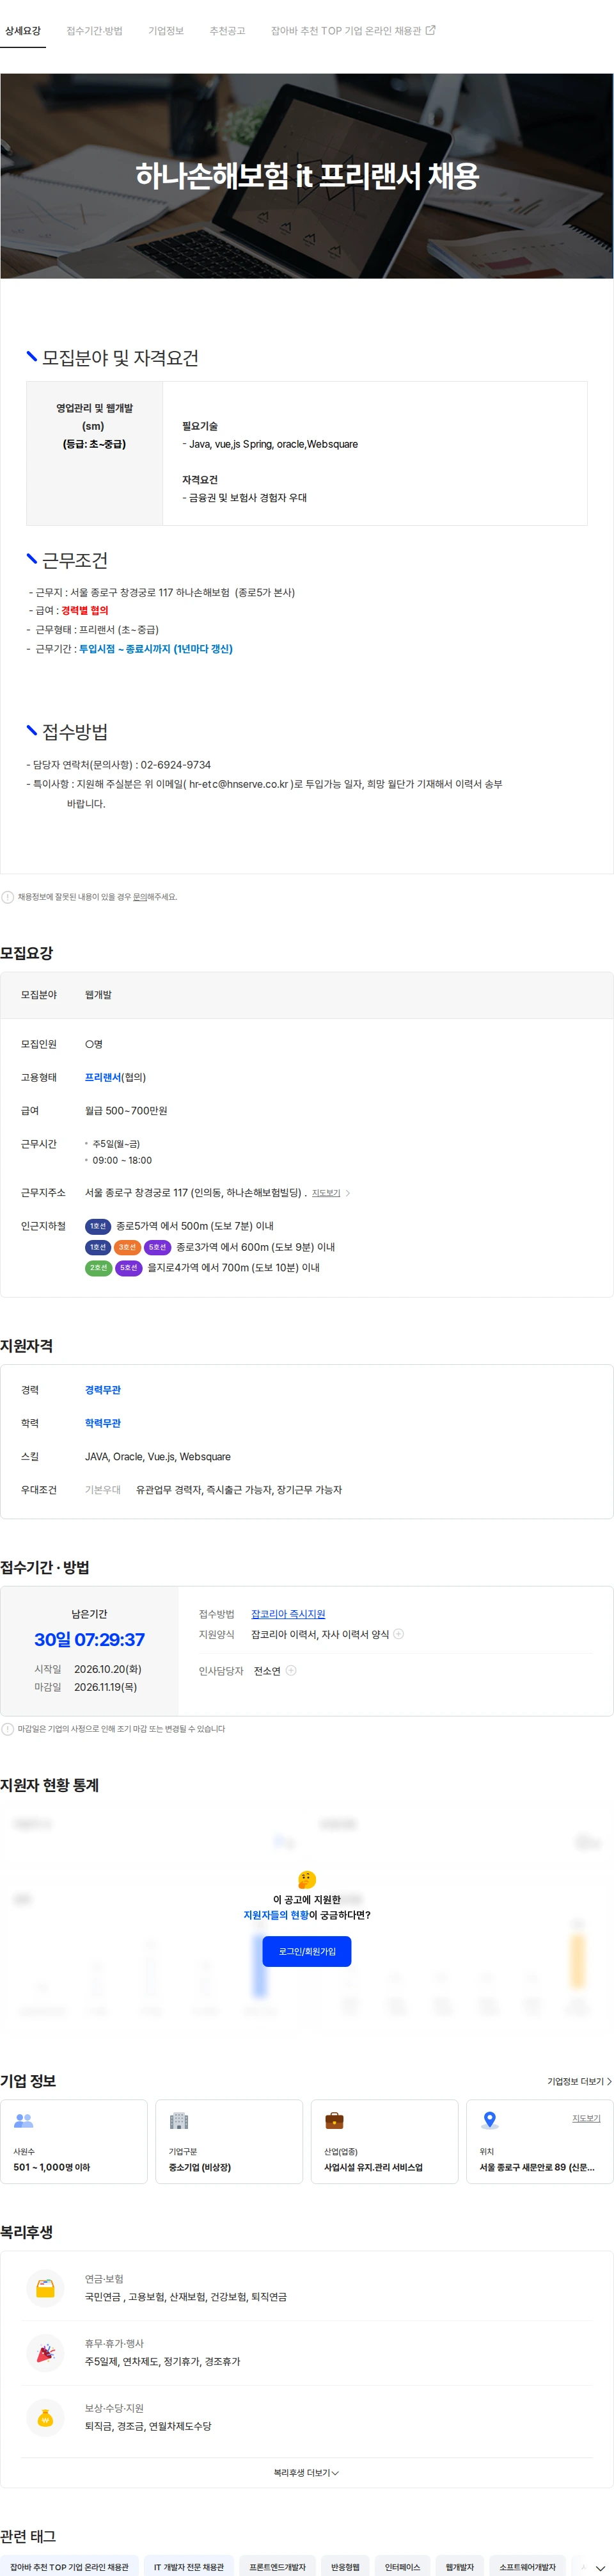This screenshot has width=614, height=2576.
Task: Click the 5호선 badge for 종로3가역
Action: point(158,1247)
